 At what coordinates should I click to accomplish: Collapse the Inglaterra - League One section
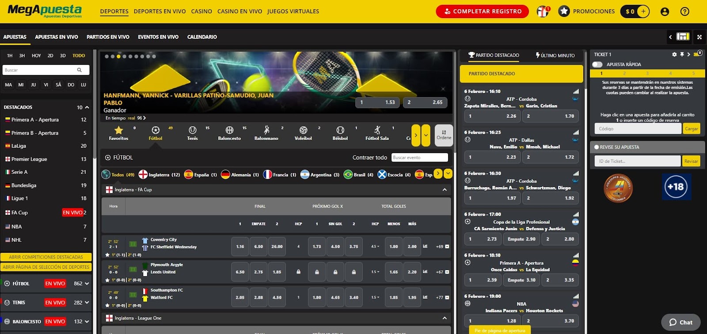[445, 318]
